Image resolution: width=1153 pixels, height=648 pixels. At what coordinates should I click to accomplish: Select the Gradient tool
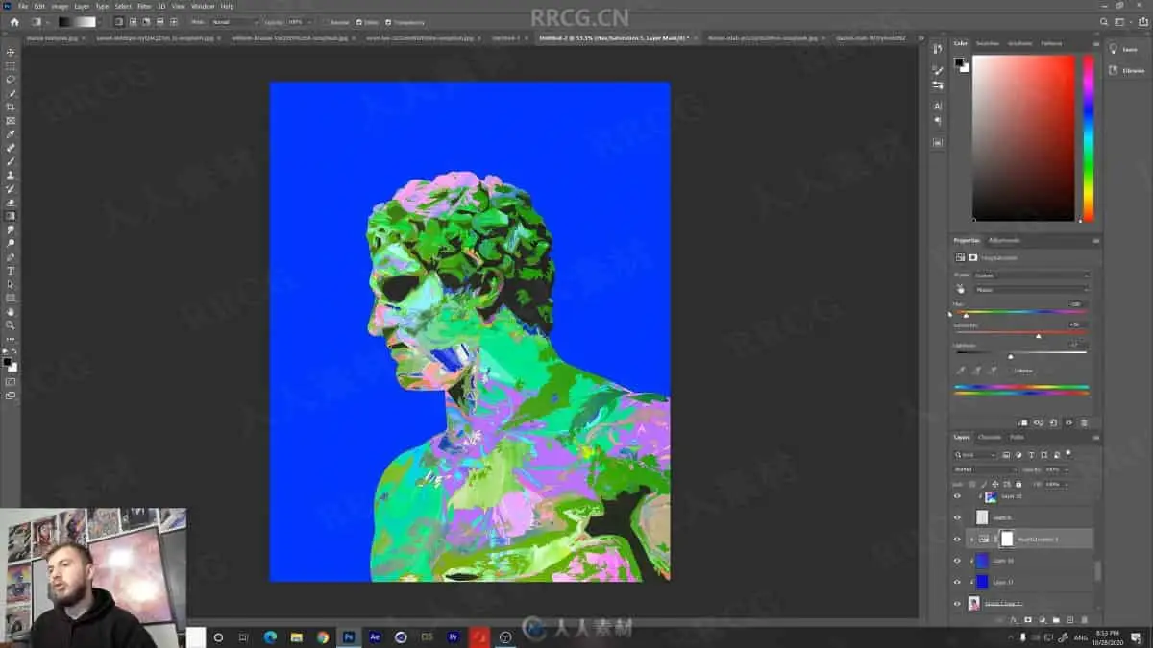[x=11, y=216]
